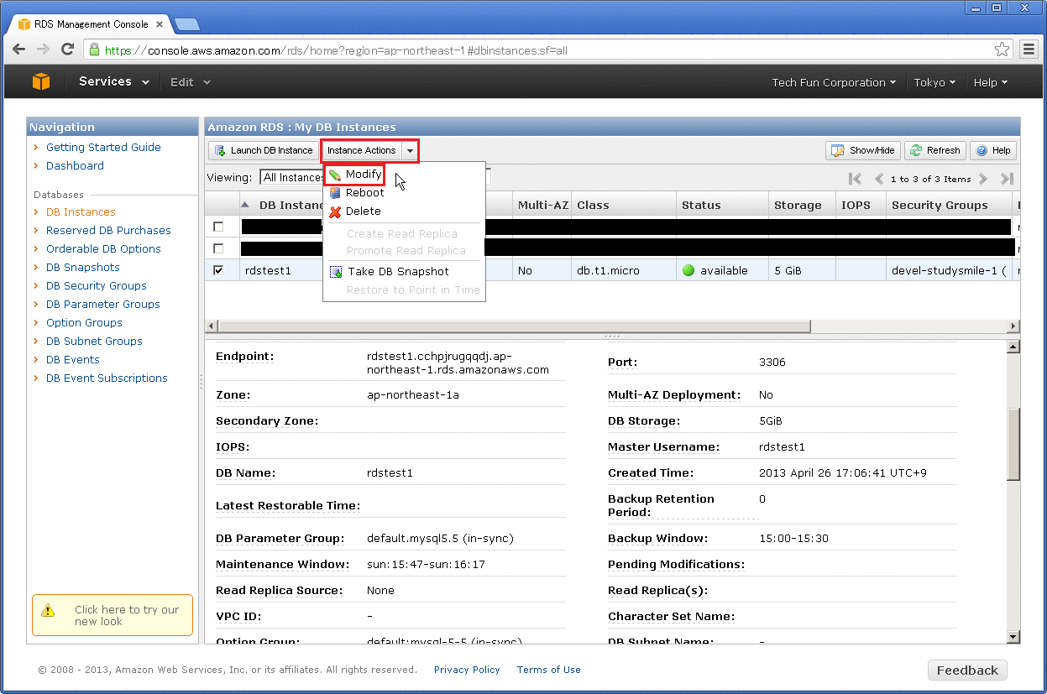Click the Chrome back arrow
Viewport: 1047px width, 694px height.
pos(19,50)
